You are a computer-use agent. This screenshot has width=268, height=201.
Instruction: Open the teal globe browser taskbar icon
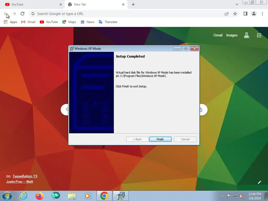point(56,196)
